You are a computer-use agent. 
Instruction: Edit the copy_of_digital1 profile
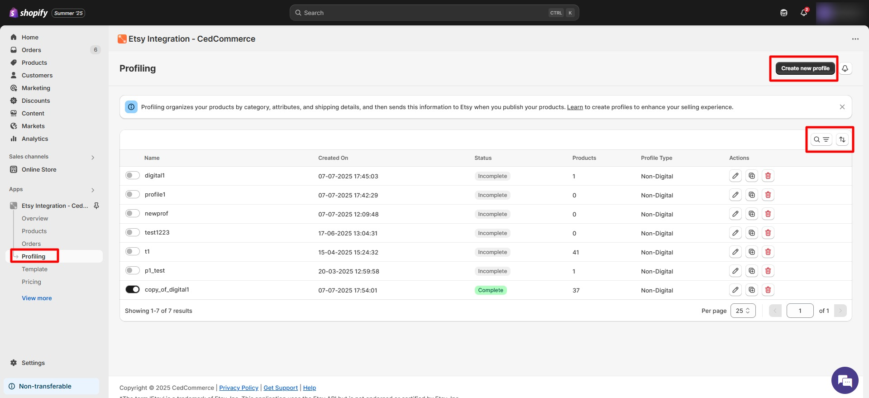pos(735,290)
